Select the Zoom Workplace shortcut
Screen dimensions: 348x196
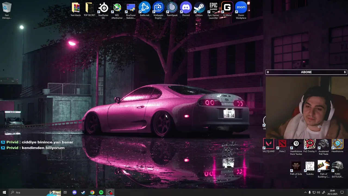[x=241, y=10]
